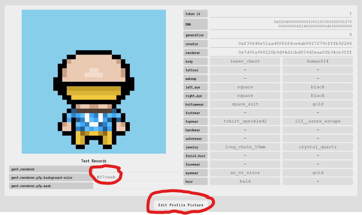The width and height of the screenshot is (362, 215).
Task: Click the long_chain_10mm jewelry value
Action: tap(245, 147)
